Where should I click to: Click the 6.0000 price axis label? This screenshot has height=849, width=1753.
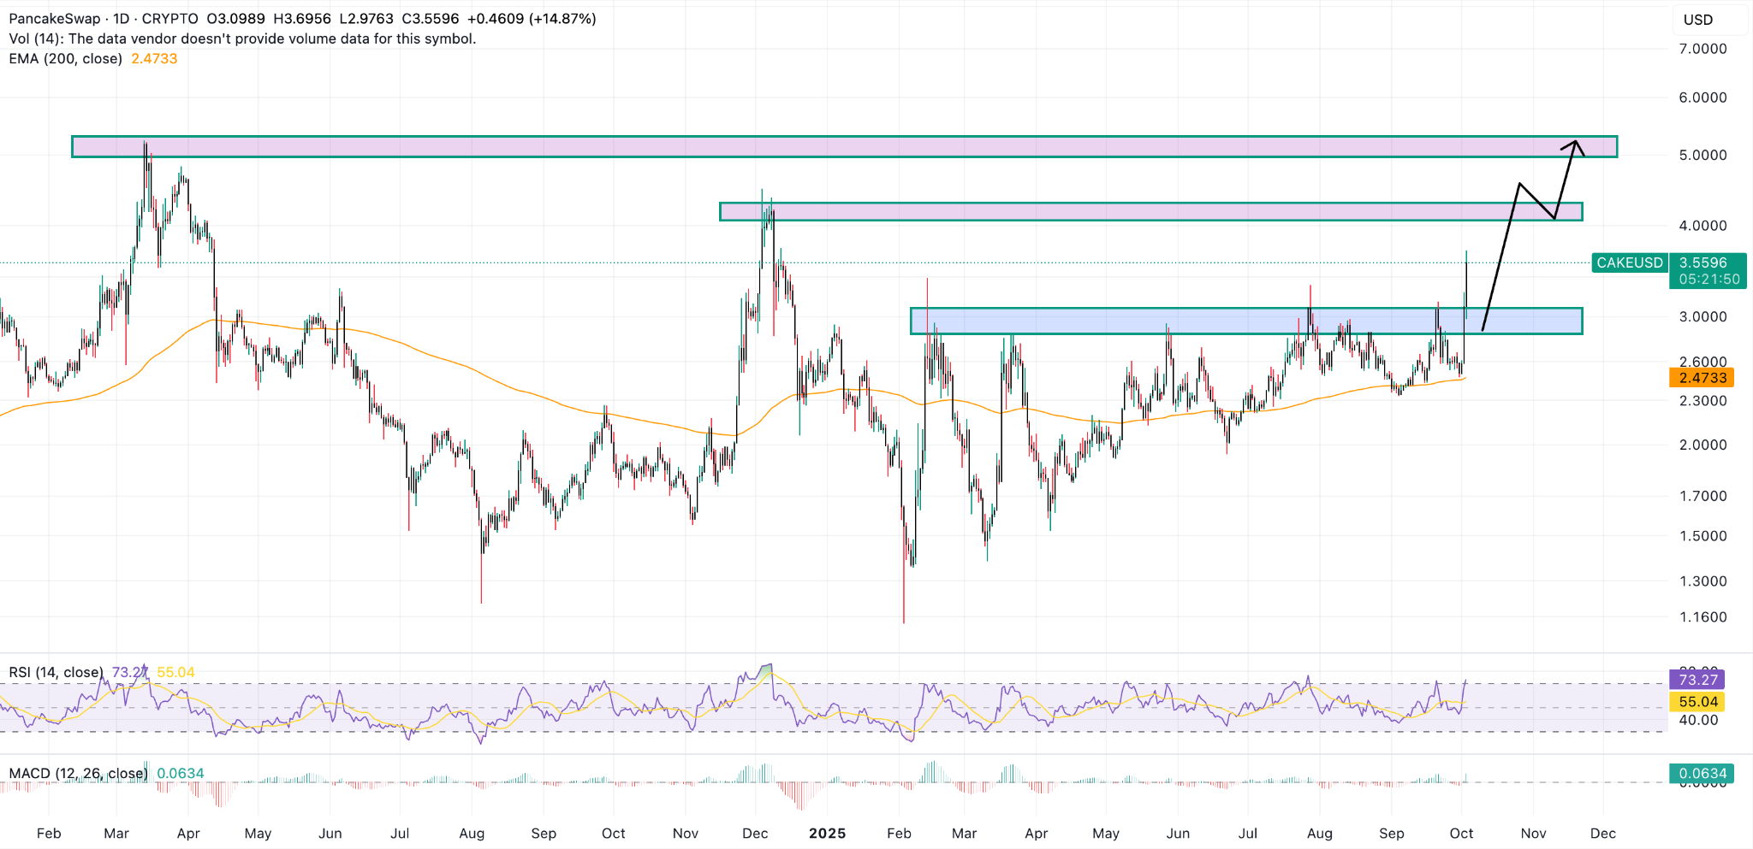(1702, 98)
